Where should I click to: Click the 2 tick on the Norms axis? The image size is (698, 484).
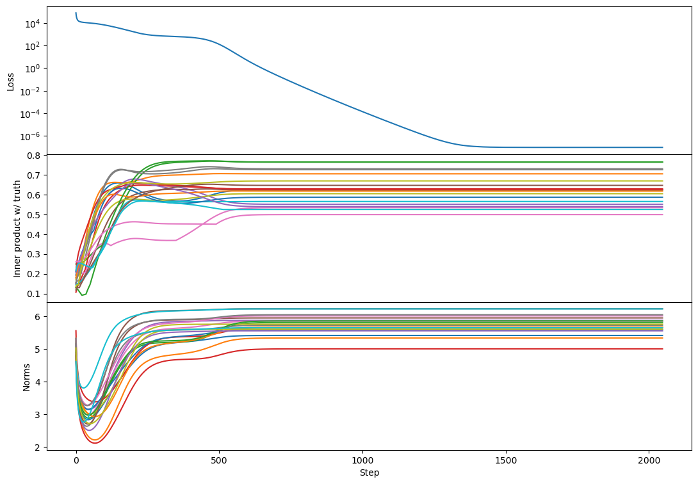38,447
